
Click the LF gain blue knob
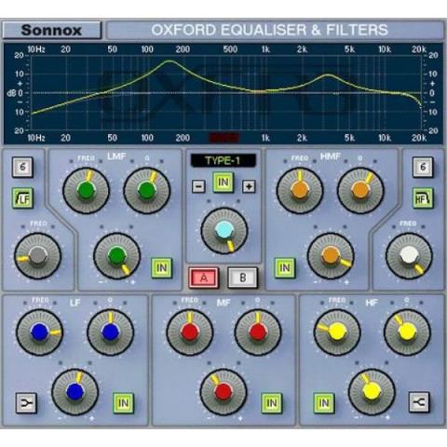[x=74, y=392]
